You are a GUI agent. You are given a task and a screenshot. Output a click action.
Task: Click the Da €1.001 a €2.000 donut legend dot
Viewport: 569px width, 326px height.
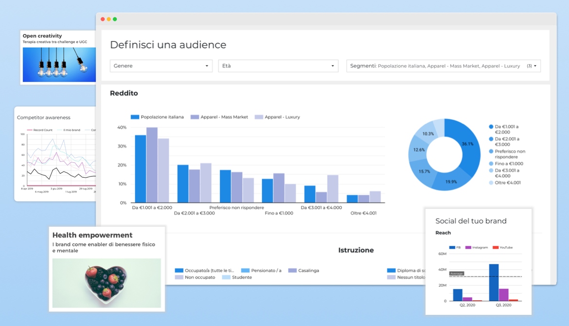491,127
